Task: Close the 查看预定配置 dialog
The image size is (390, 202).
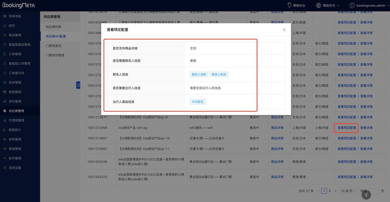Action: tap(284, 30)
